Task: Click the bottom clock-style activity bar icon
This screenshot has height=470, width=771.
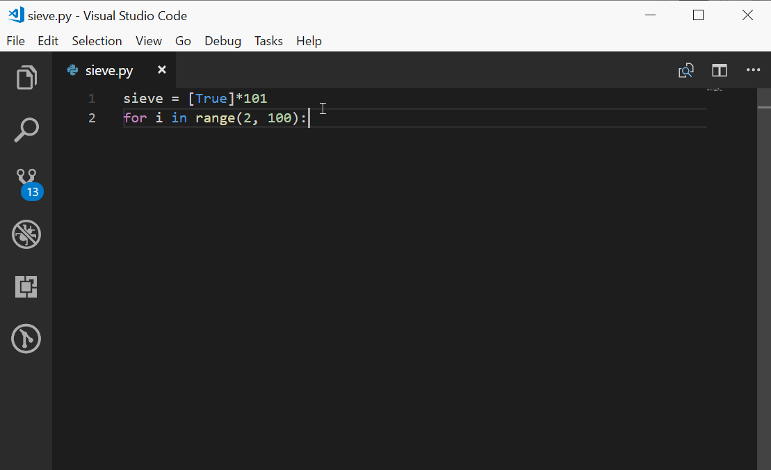Action: 26,339
